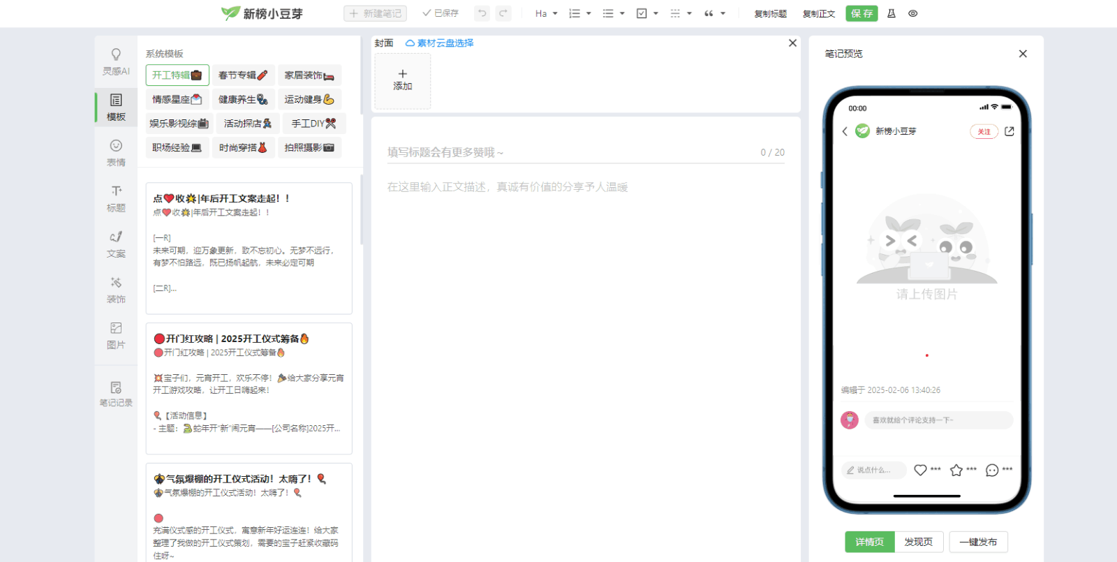
Task: Open the 标题 title styles panel
Action: [x=116, y=198]
